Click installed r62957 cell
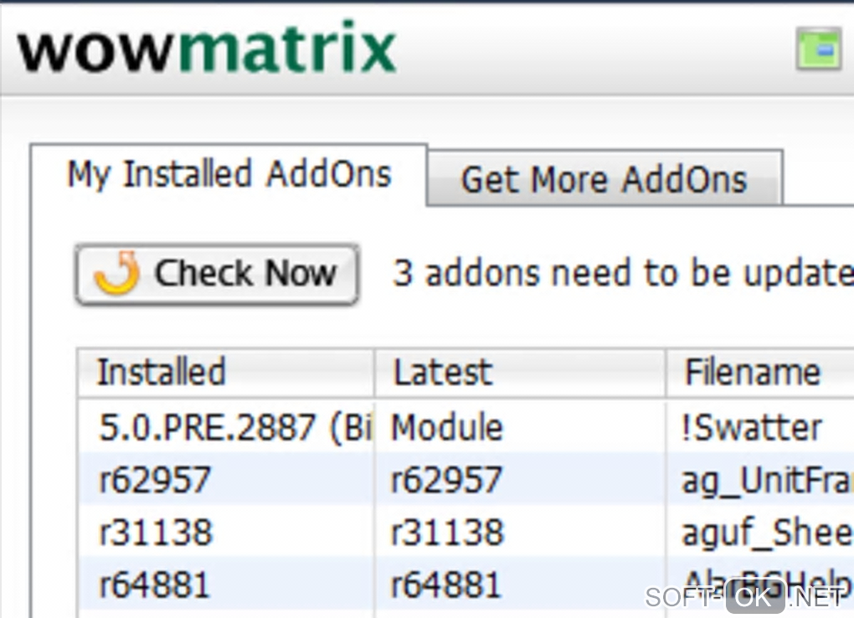Screen dimensions: 854x618 226,480
